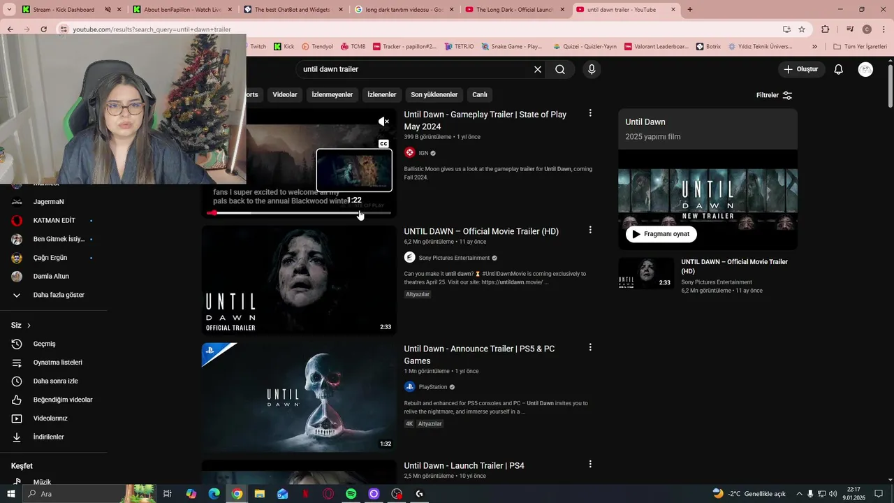Open Netflix from the taskbar
894x503 pixels.
click(305, 494)
